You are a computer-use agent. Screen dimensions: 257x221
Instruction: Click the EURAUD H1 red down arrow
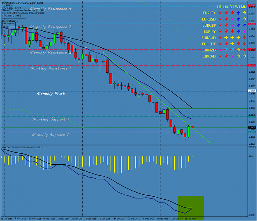pos(220,37)
